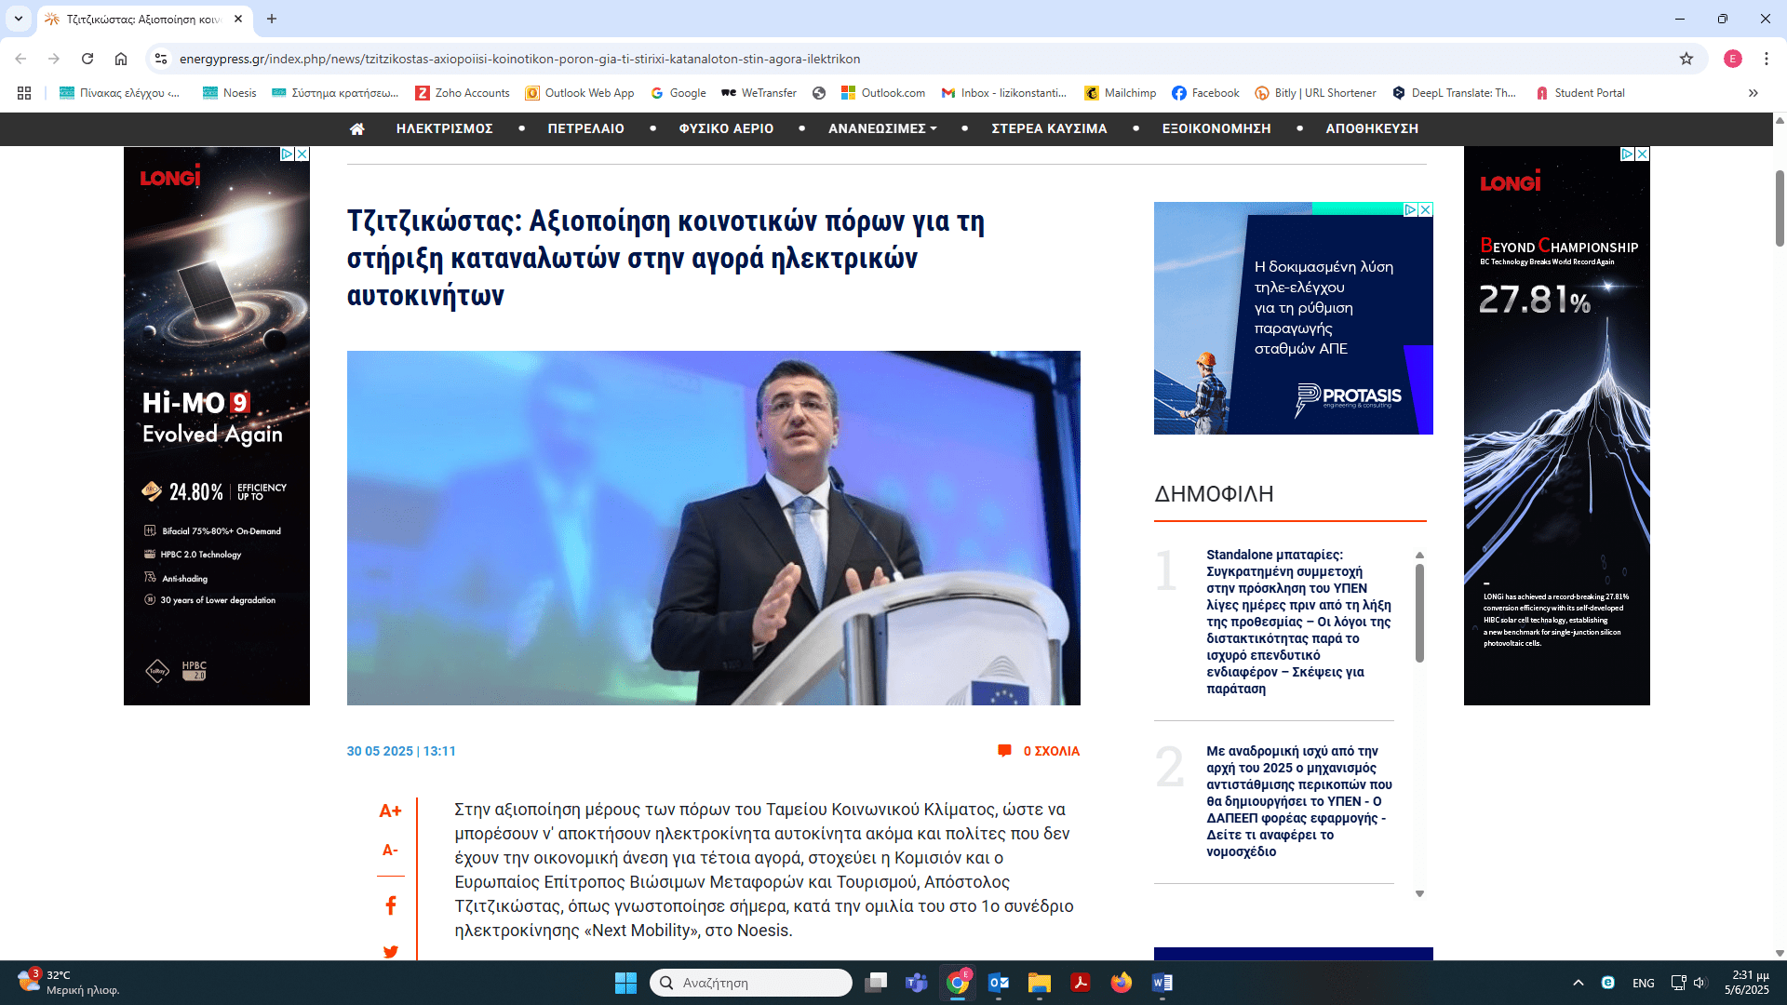
Task: Reload the page with refresh icon
Action: (87, 59)
